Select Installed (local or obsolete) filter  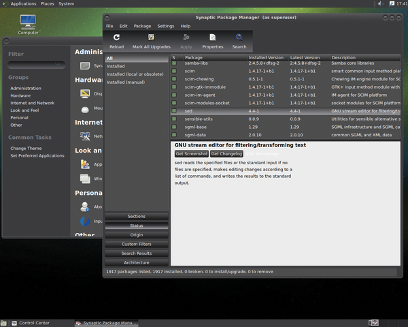[x=137, y=74]
